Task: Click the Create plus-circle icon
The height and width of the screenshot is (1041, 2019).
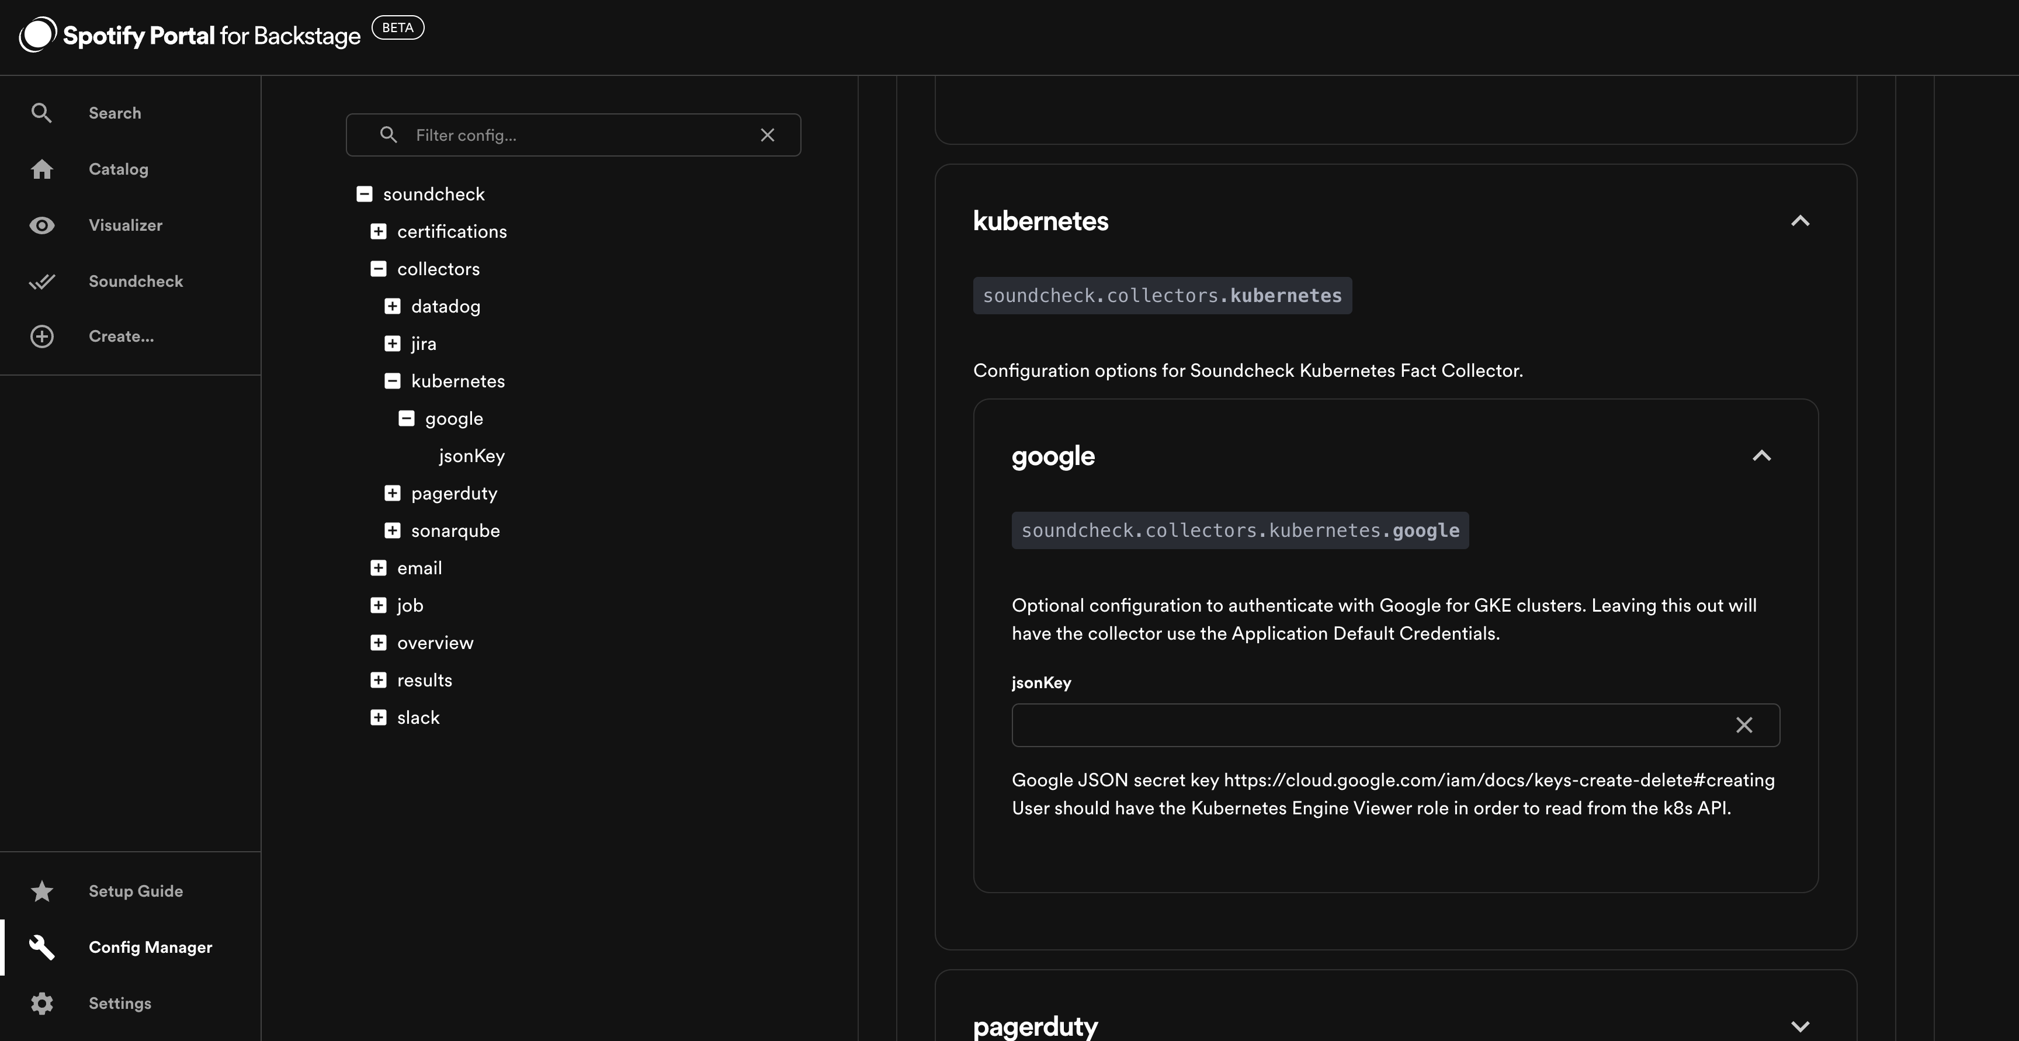Action: [41, 336]
